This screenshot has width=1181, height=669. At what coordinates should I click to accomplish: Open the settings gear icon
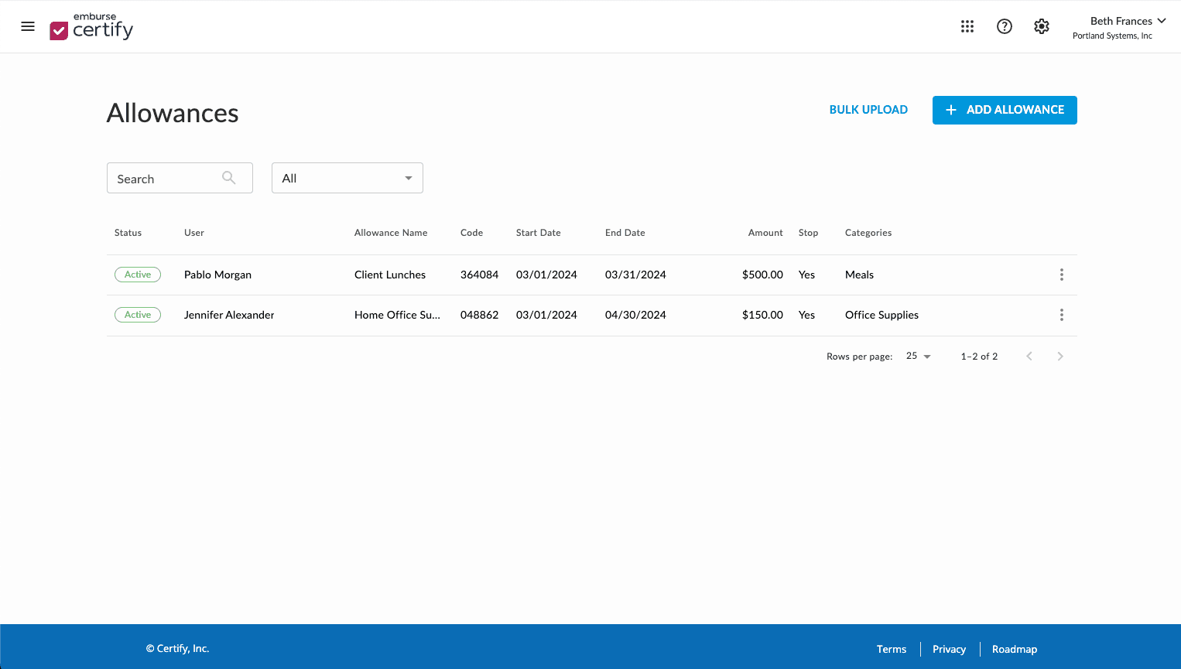[1042, 26]
